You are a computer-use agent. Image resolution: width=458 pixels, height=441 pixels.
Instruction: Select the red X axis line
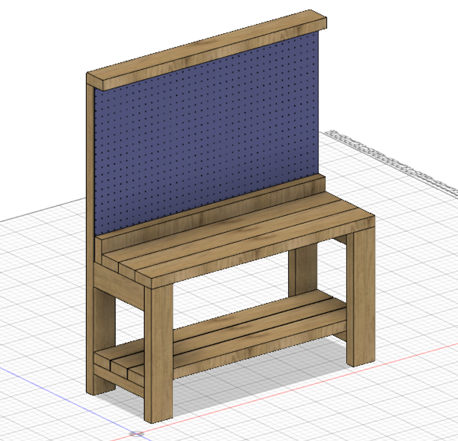click(313, 381)
